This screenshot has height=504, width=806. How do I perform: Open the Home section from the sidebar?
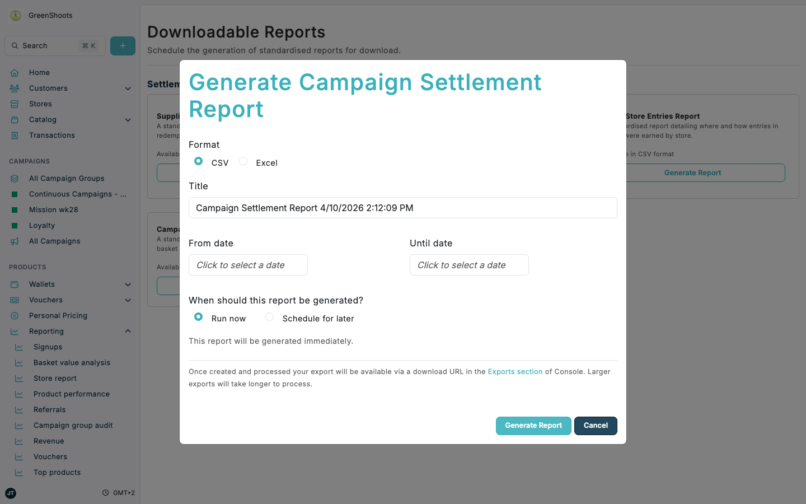coord(39,72)
